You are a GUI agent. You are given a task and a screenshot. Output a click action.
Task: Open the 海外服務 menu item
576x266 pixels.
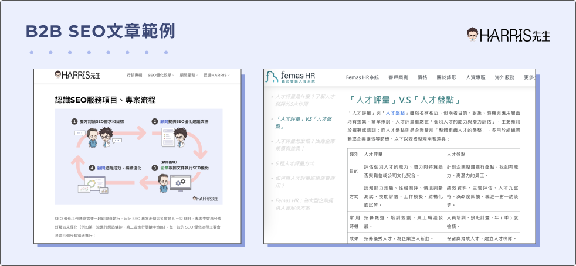click(x=505, y=77)
